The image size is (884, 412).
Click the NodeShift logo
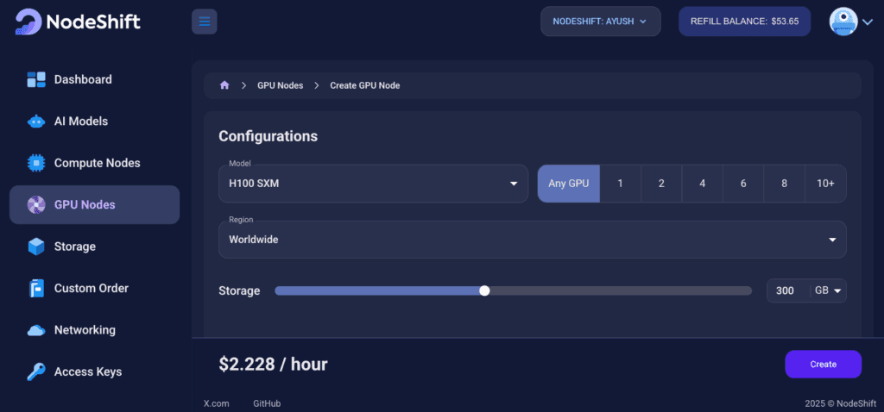pos(78,22)
